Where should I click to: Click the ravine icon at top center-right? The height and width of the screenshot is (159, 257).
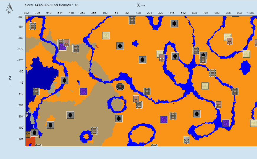pyautogui.click(x=174, y=24)
